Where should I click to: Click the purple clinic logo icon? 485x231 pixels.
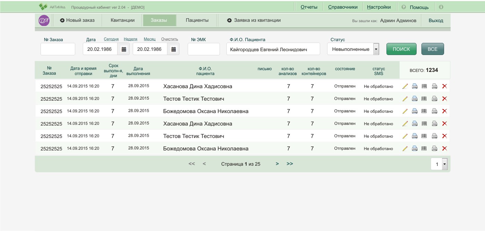click(44, 21)
